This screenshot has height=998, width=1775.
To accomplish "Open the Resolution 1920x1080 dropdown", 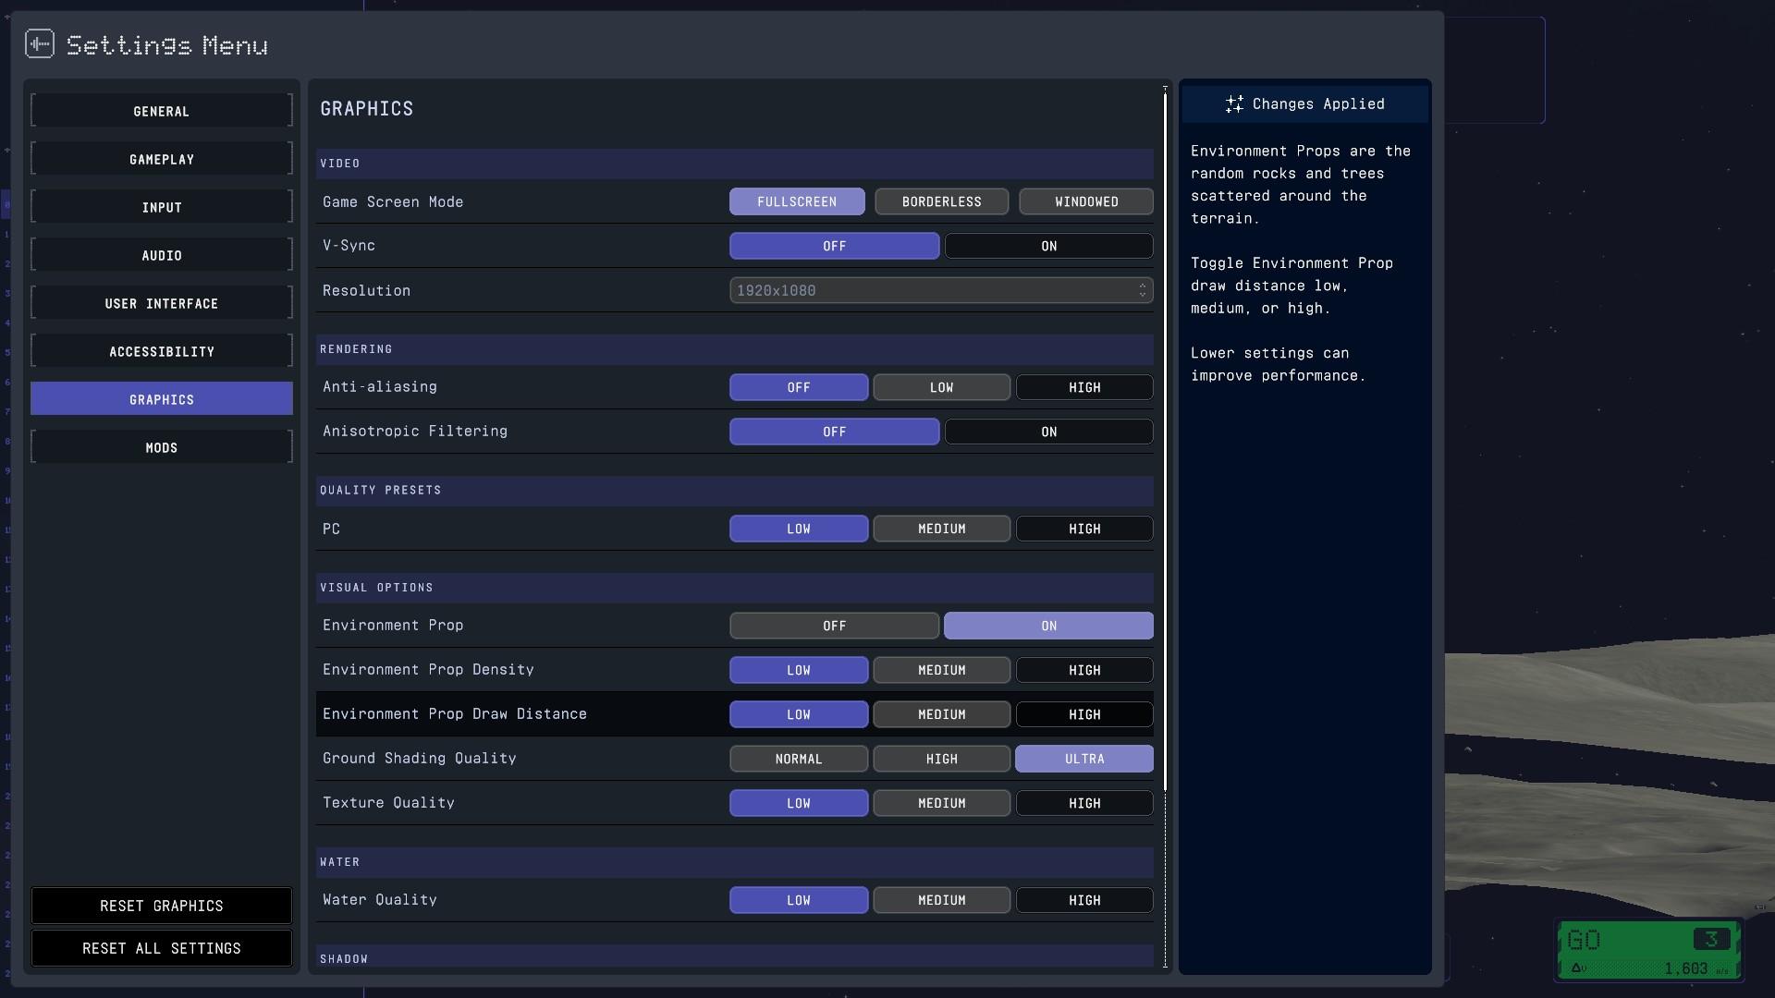I will (x=941, y=290).
